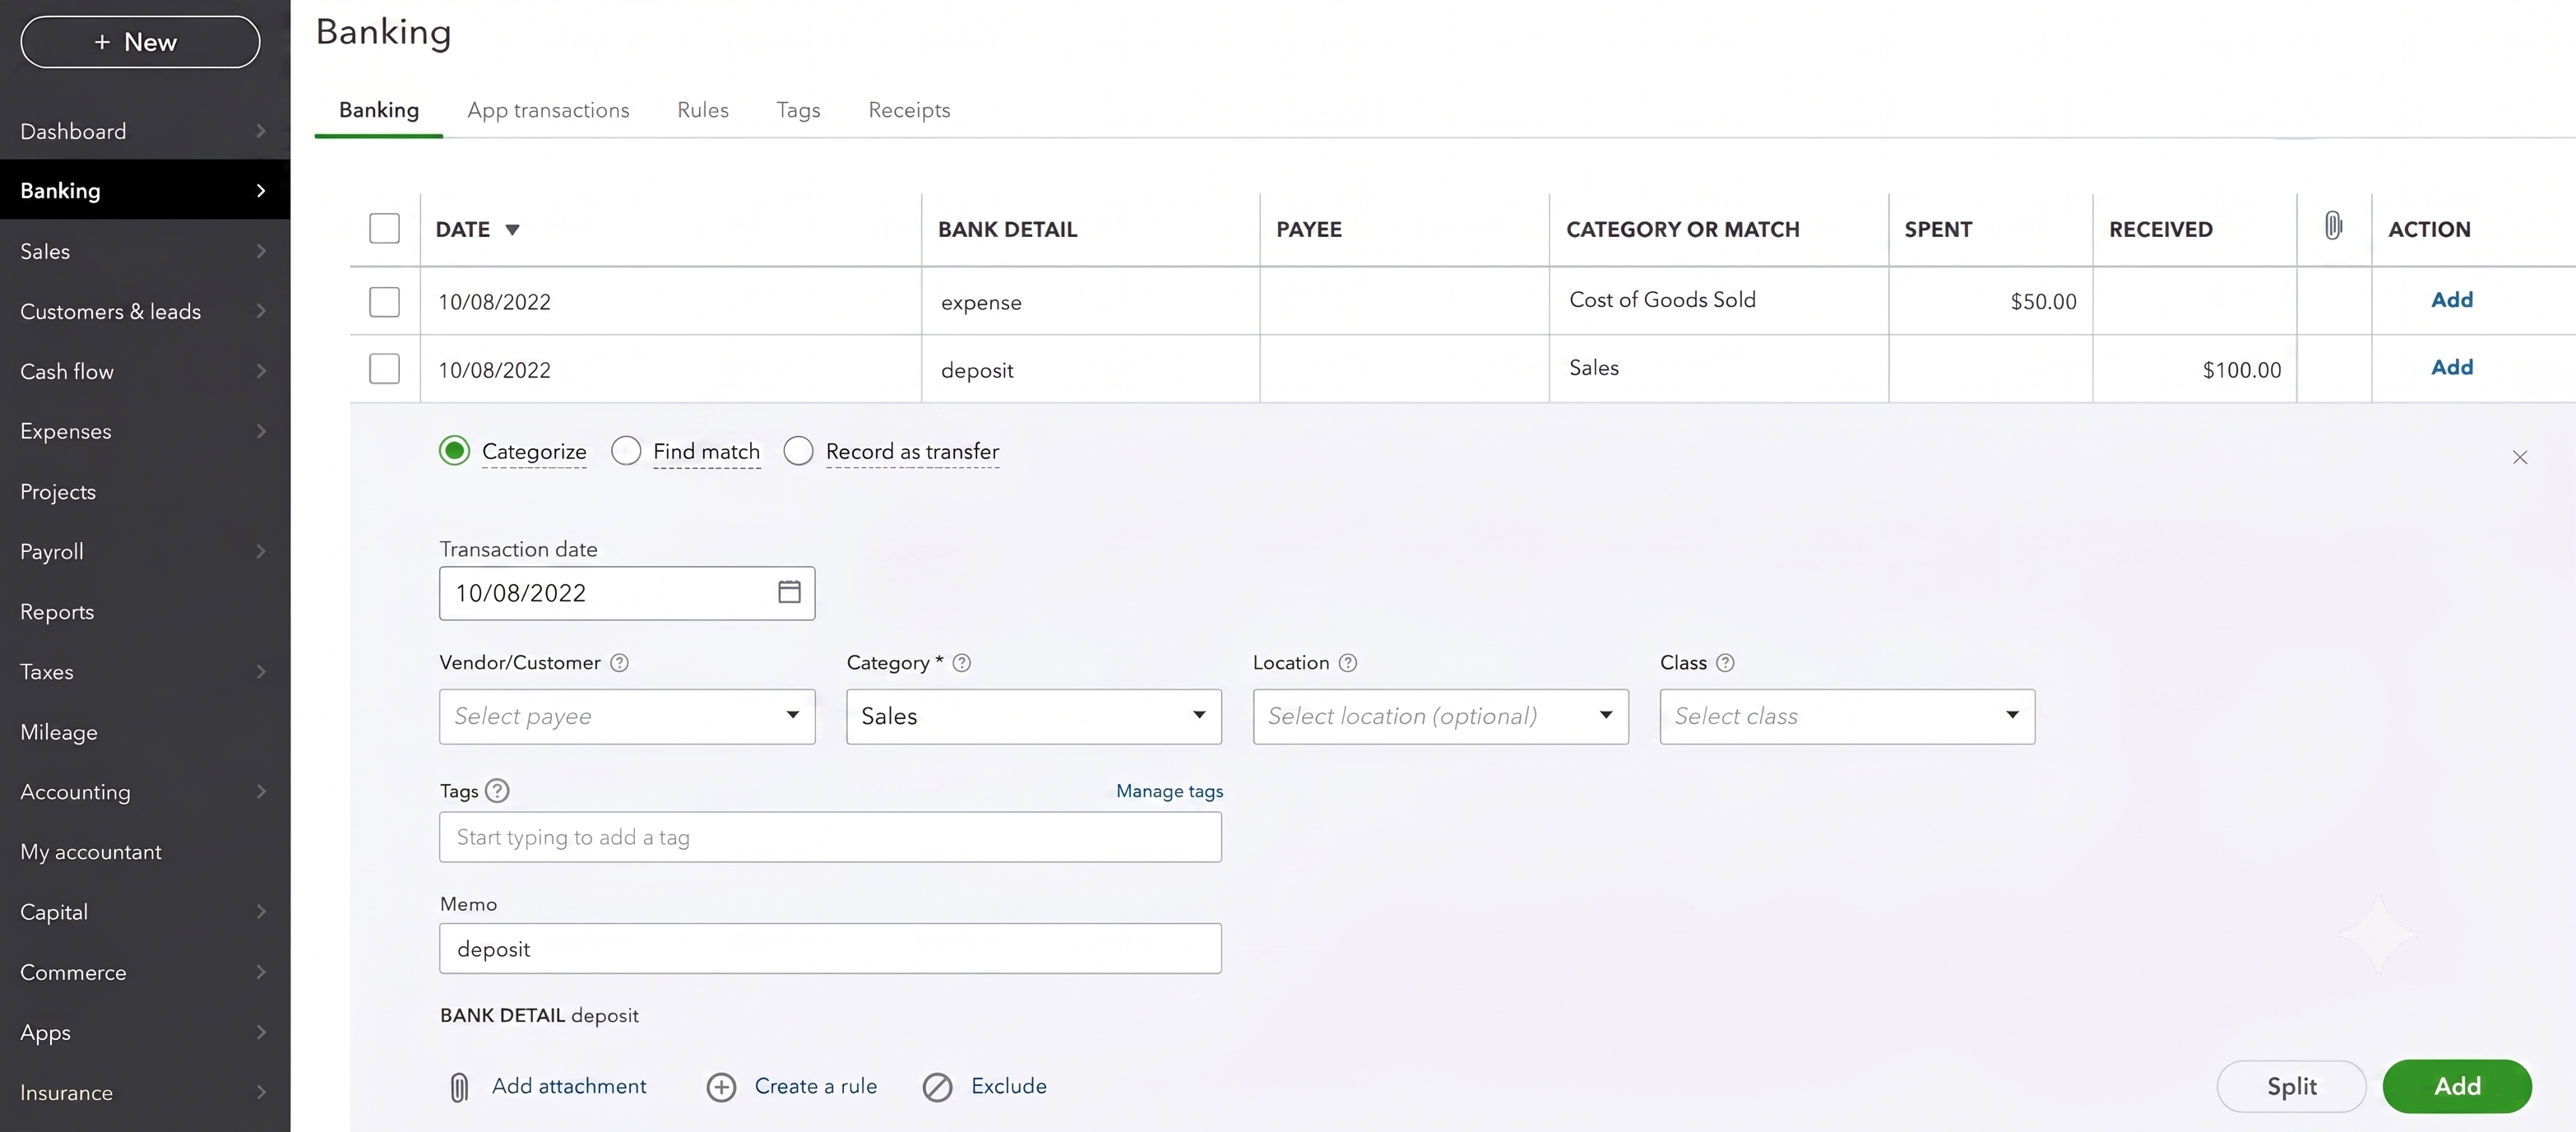Screen dimensions: 2576x1132
Task: Toggle the select-all transactions checkbox
Action: (384, 228)
